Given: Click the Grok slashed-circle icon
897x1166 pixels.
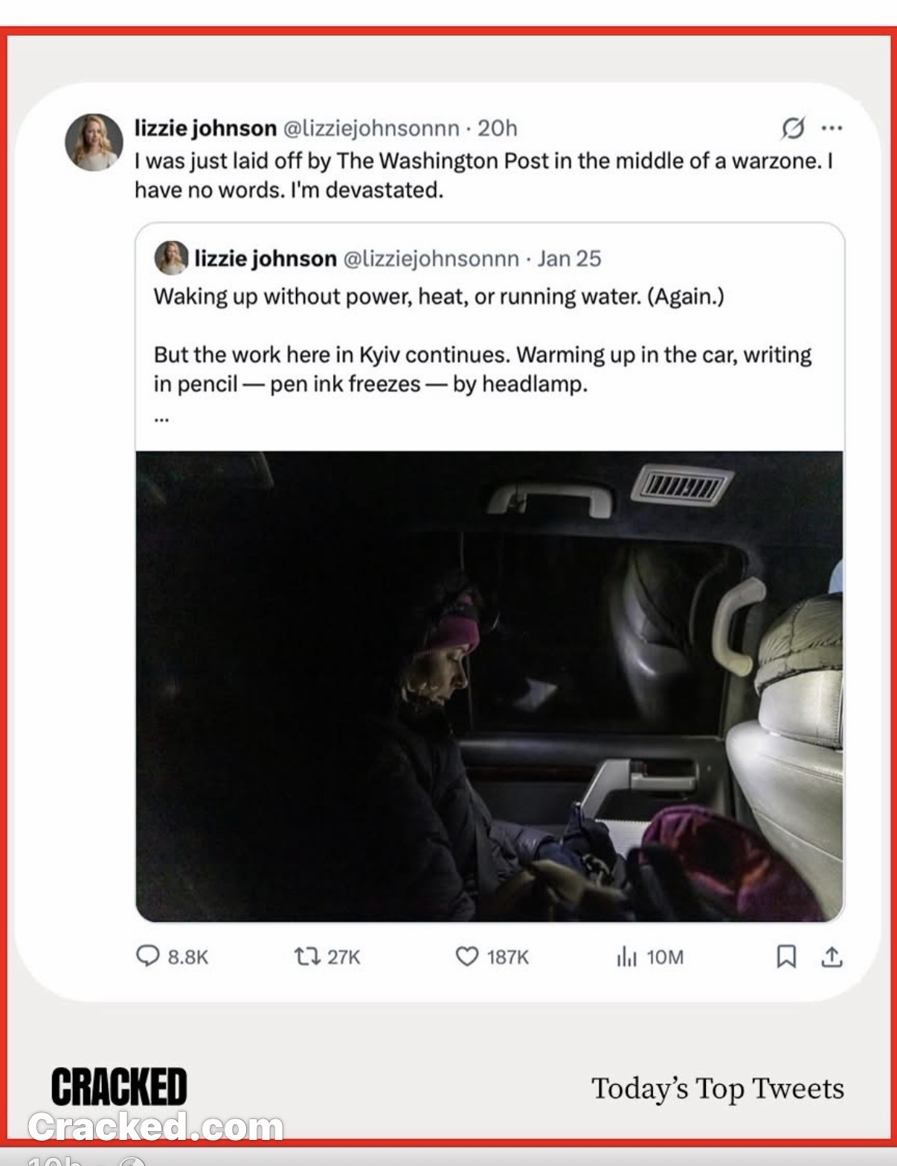Looking at the screenshot, I should tap(792, 128).
